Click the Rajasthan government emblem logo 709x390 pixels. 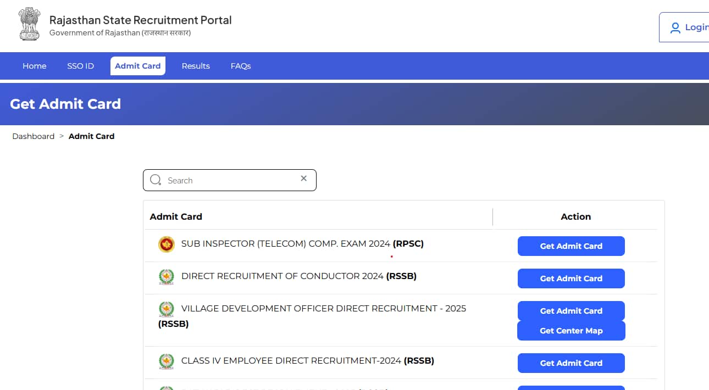coord(30,25)
